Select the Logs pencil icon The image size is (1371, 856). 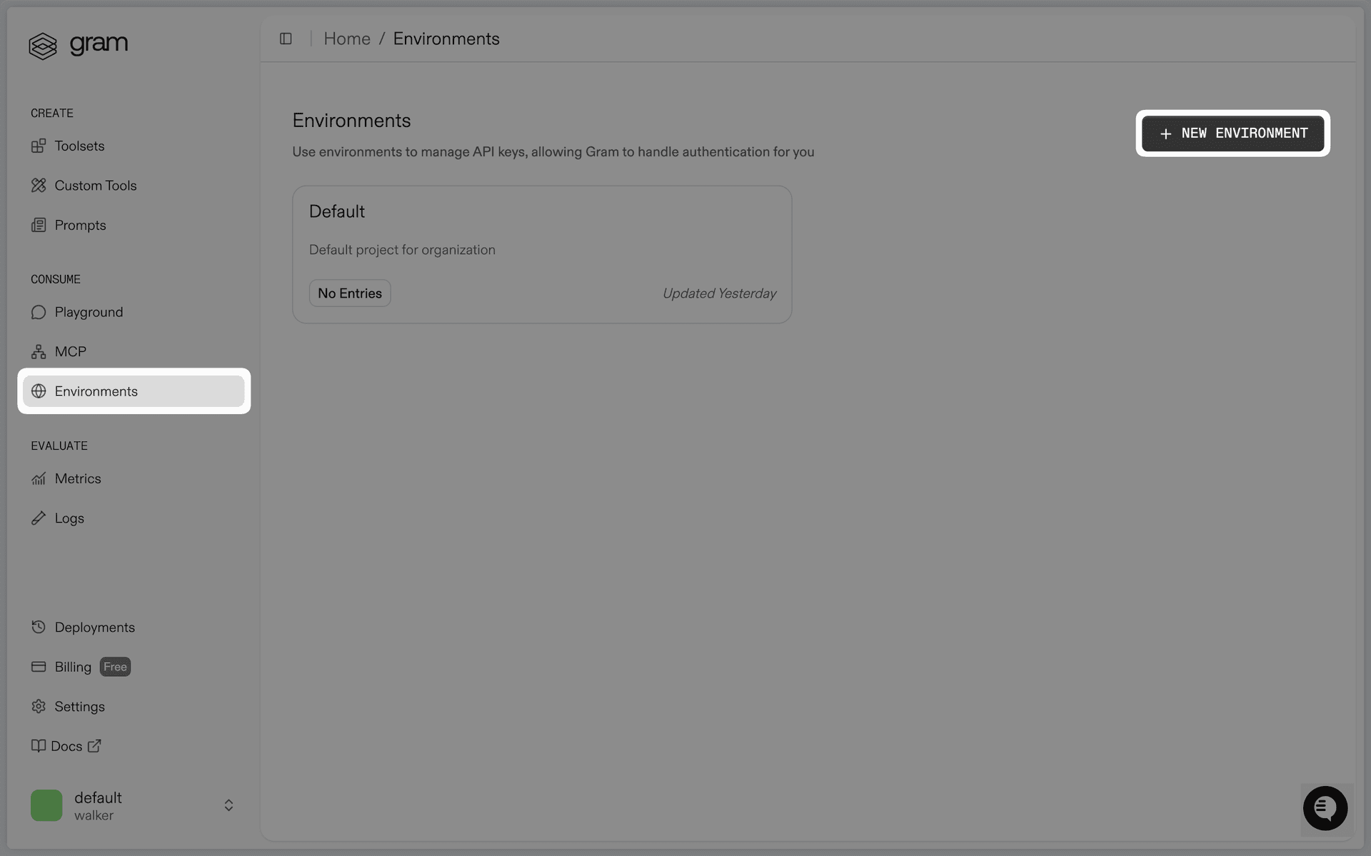point(39,518)
